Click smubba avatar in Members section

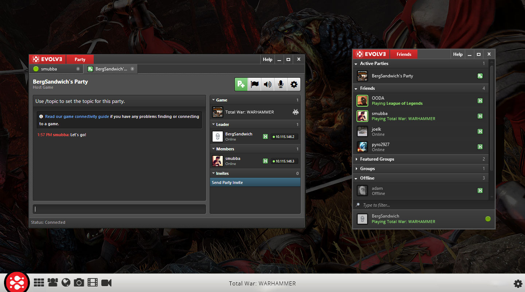coord(218,161)
